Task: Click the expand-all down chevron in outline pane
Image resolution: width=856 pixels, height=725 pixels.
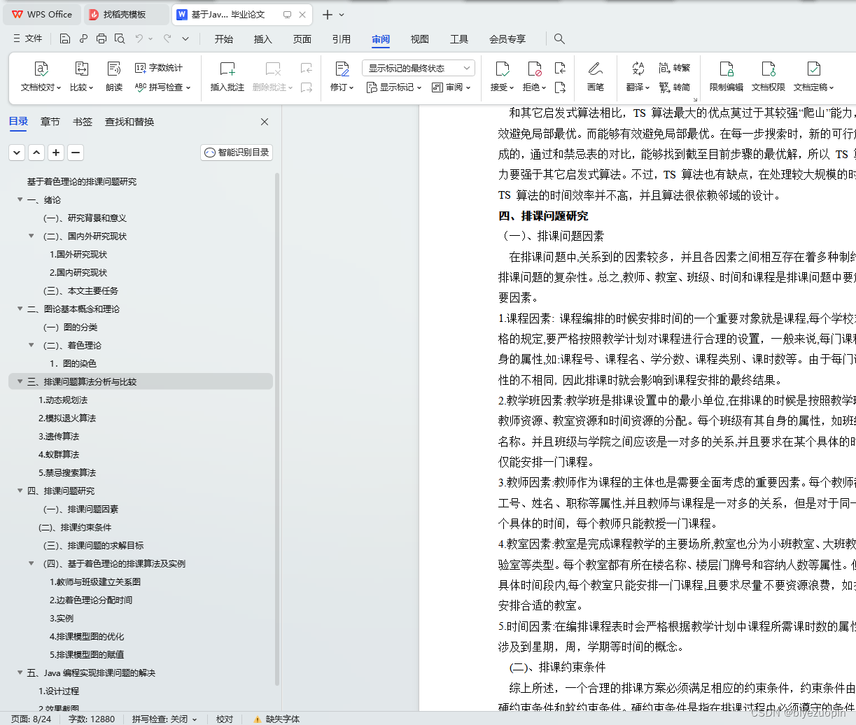Action: (17, 152)
